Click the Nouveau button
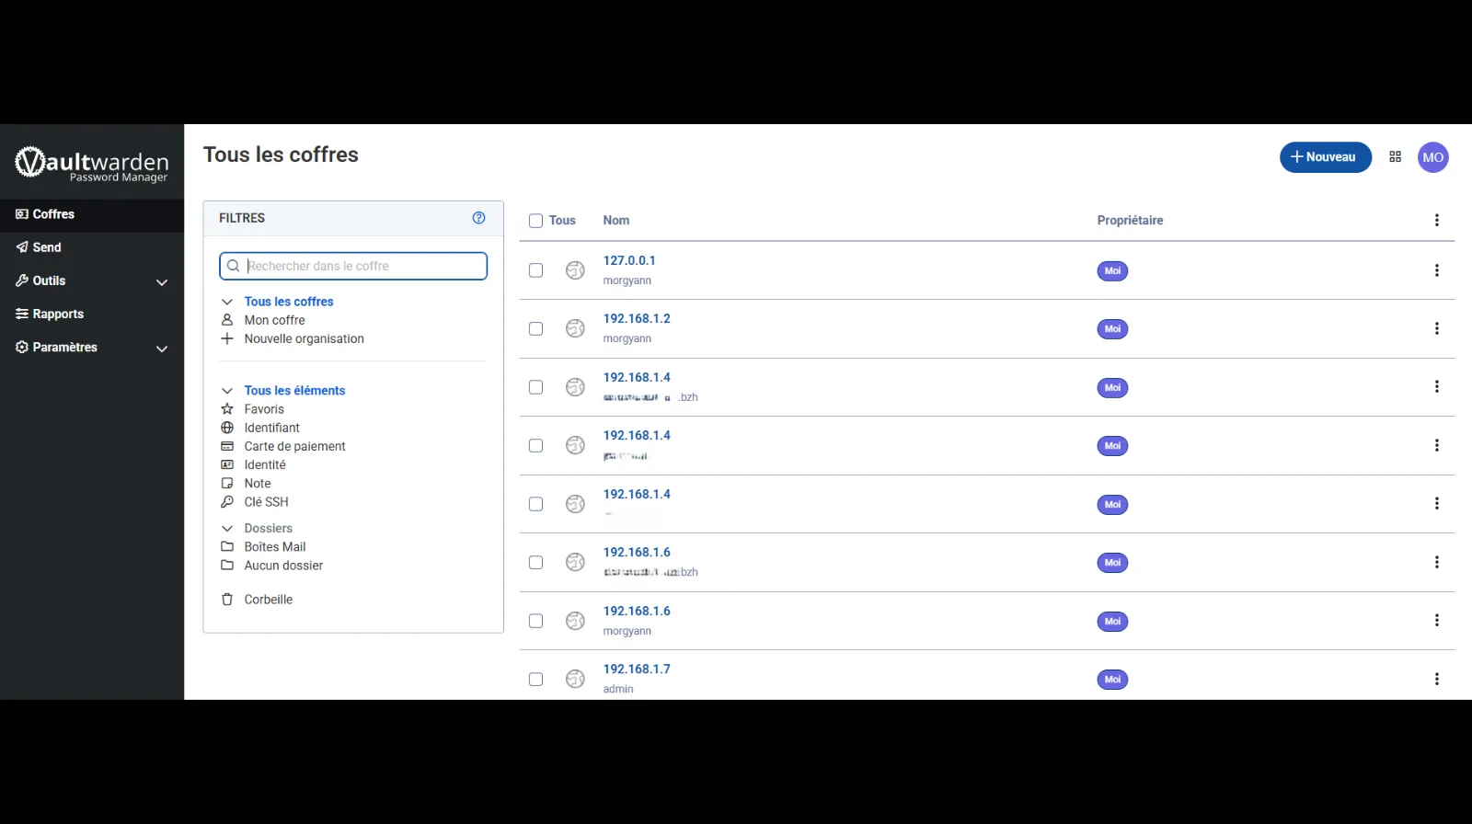Screen dimensions: 1472x824 [x=1325, y=157]
